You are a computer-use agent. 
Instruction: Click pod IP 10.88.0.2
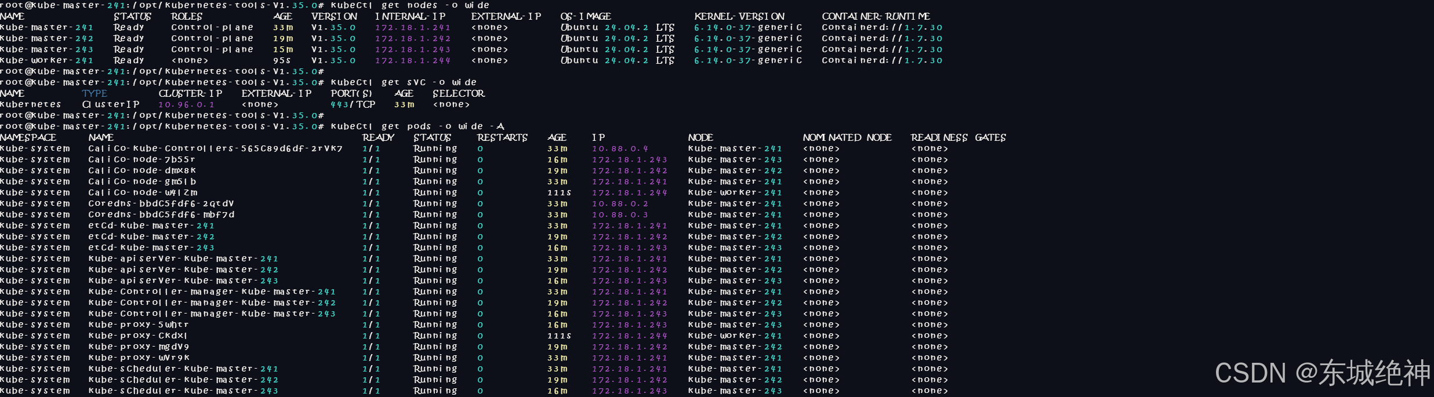620,204
